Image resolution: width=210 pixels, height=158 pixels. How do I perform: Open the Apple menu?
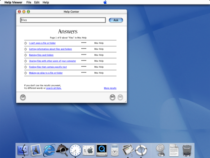coord(105,2)
